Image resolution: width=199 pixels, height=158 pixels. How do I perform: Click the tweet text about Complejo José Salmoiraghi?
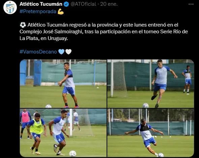[104, 32]
